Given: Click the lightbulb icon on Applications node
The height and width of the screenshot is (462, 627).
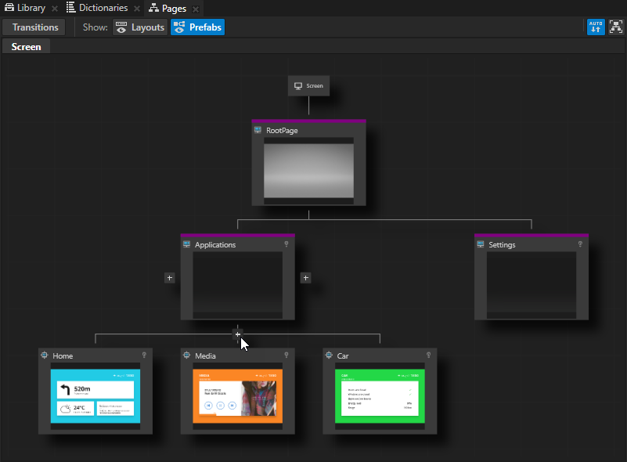Looking at the screenshot, I should pyautogui.click(x=286, y=244).
